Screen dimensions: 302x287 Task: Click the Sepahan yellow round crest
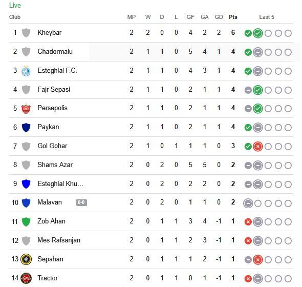click(x=26, y=259)
